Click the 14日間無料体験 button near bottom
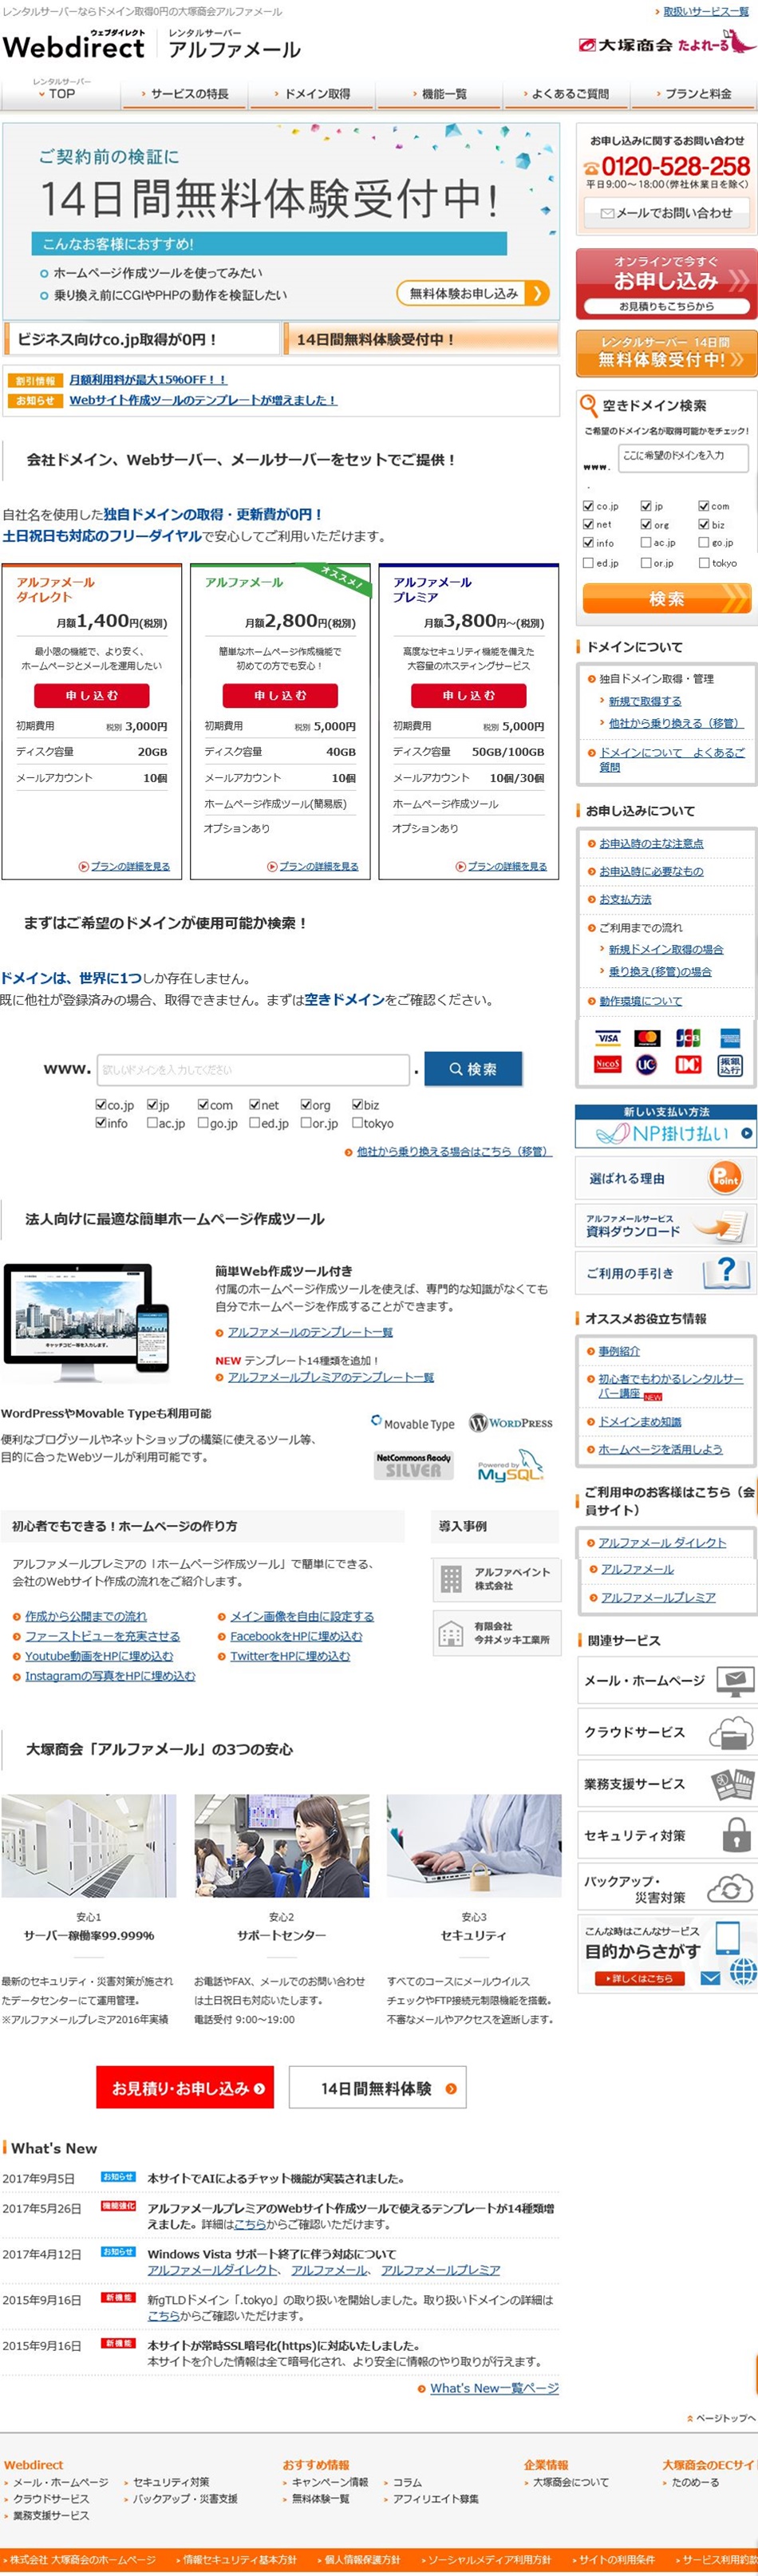Screen dimensions: 758x2576 378,2088
